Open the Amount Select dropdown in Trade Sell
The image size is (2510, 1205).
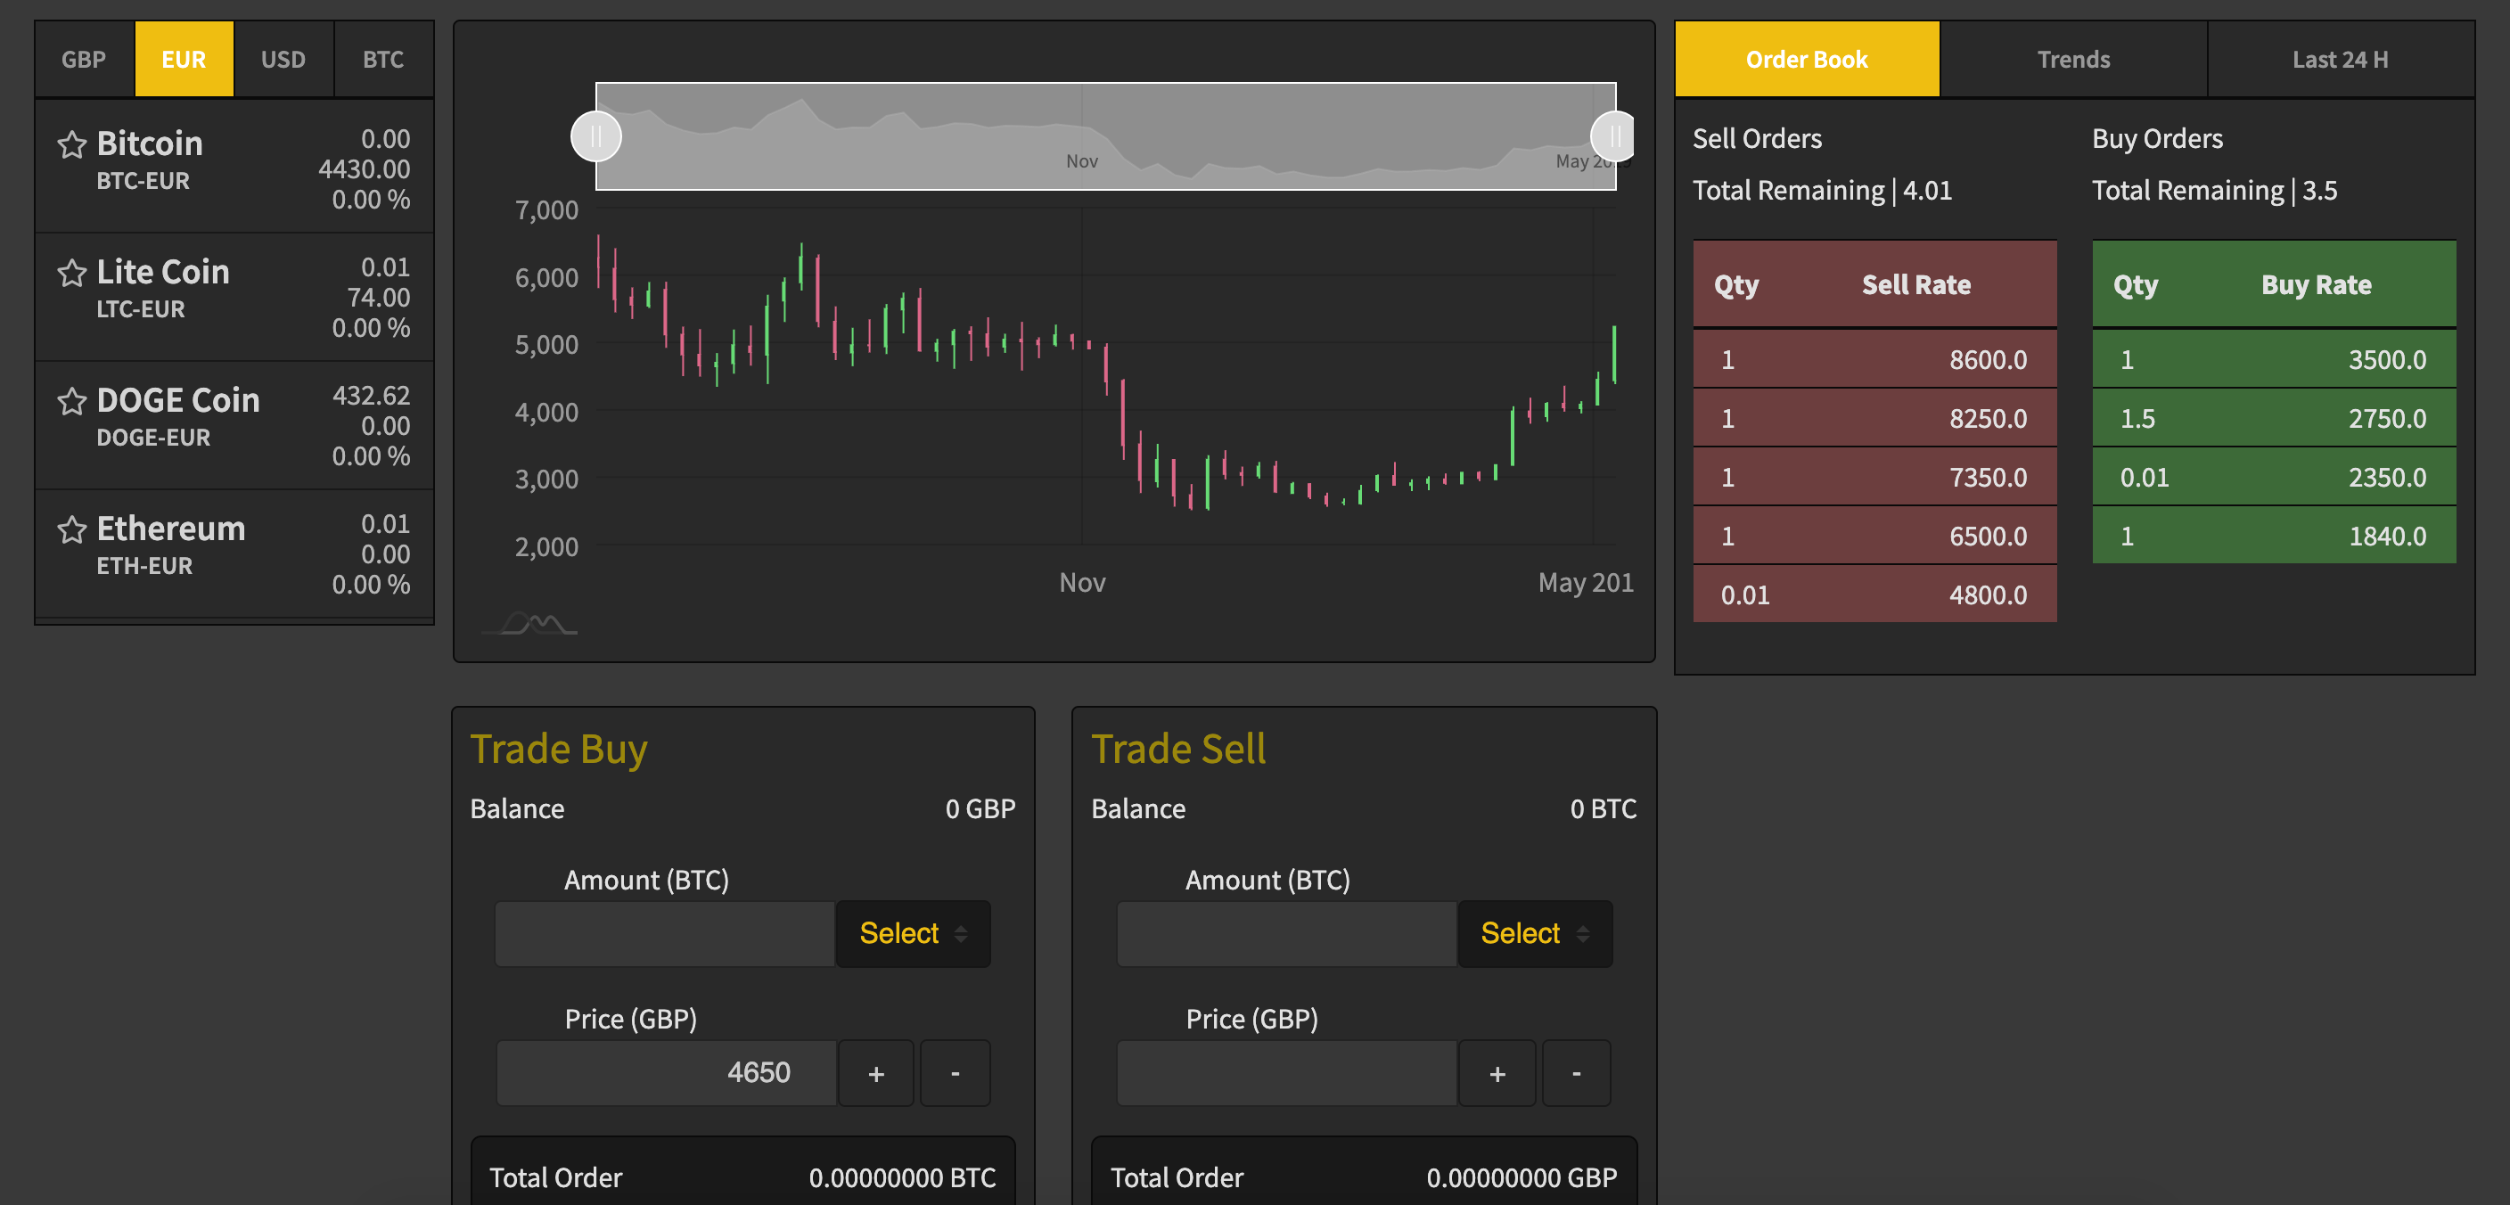(1533, 933)
